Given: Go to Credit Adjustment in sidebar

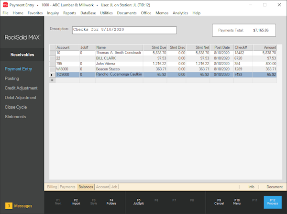Looking at the screenshot, I should pyautogui.click(x=21, y=88).
